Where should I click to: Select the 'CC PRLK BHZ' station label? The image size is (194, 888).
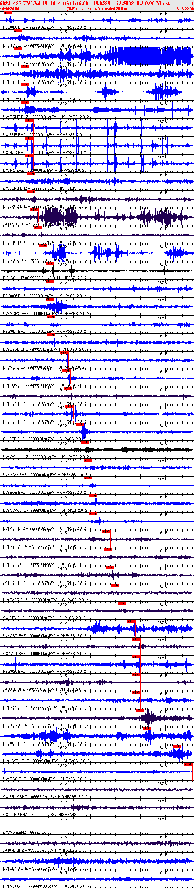(x=15, y=797)
